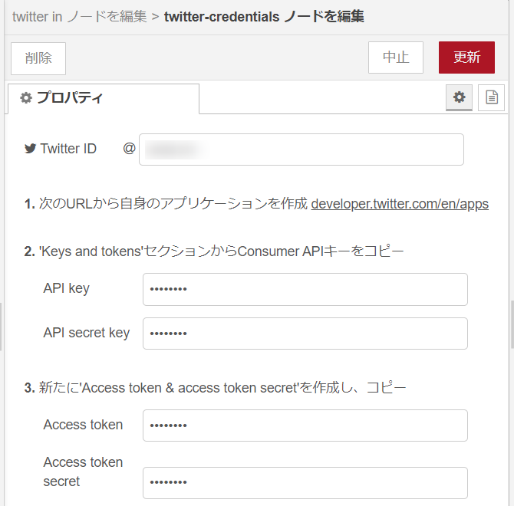Click the Twitter ID input field
Image resolution: width=514 pixels, height=506 pixels.
[301, 149]
